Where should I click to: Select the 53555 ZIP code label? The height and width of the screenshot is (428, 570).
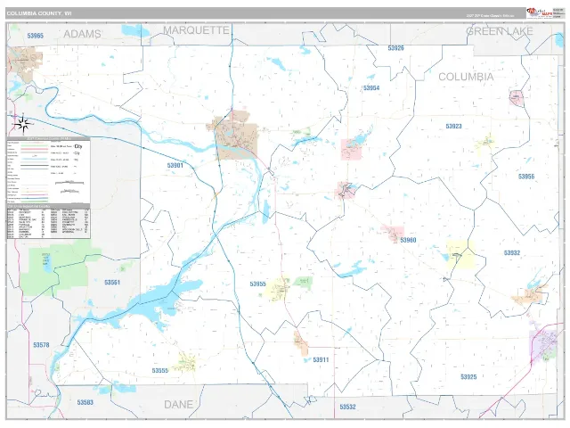click(160, 371)
